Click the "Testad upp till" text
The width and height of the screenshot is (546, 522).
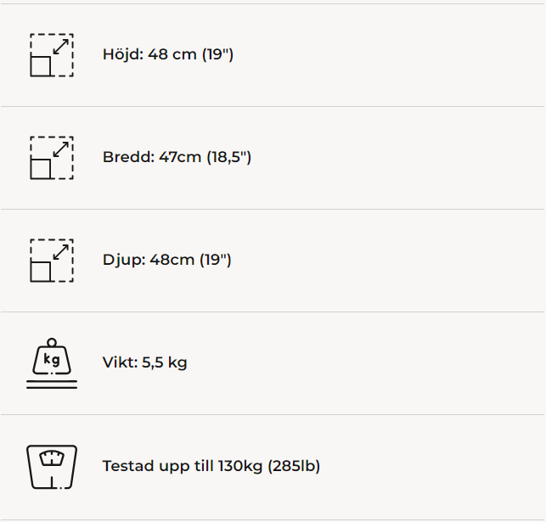pyautogui.click(x=158, y=466)
